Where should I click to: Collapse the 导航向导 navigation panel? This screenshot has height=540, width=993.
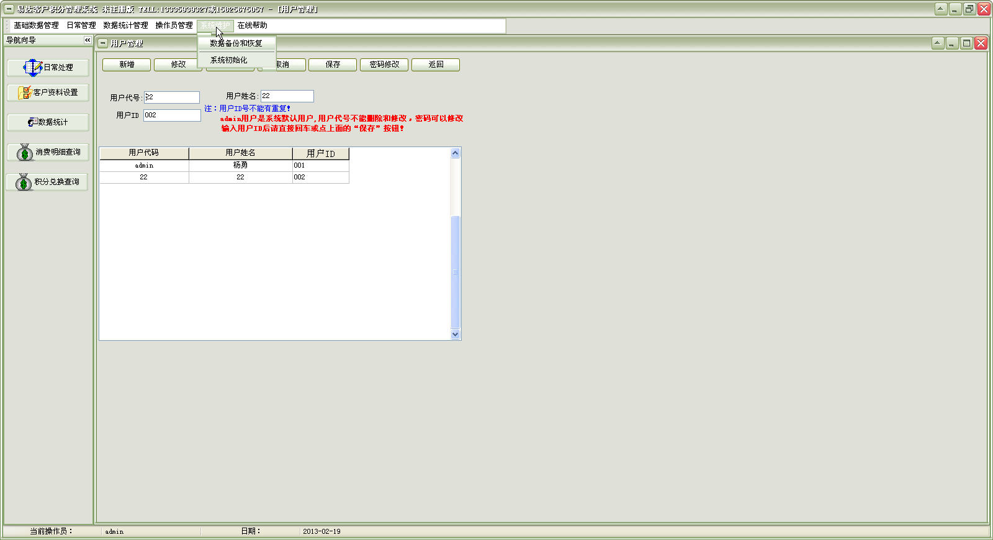click(88, 40)
